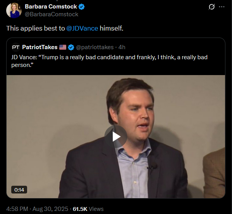Play the JD Vance video
This screenshot has height=214, width=232.
click(x=116, y=137)
